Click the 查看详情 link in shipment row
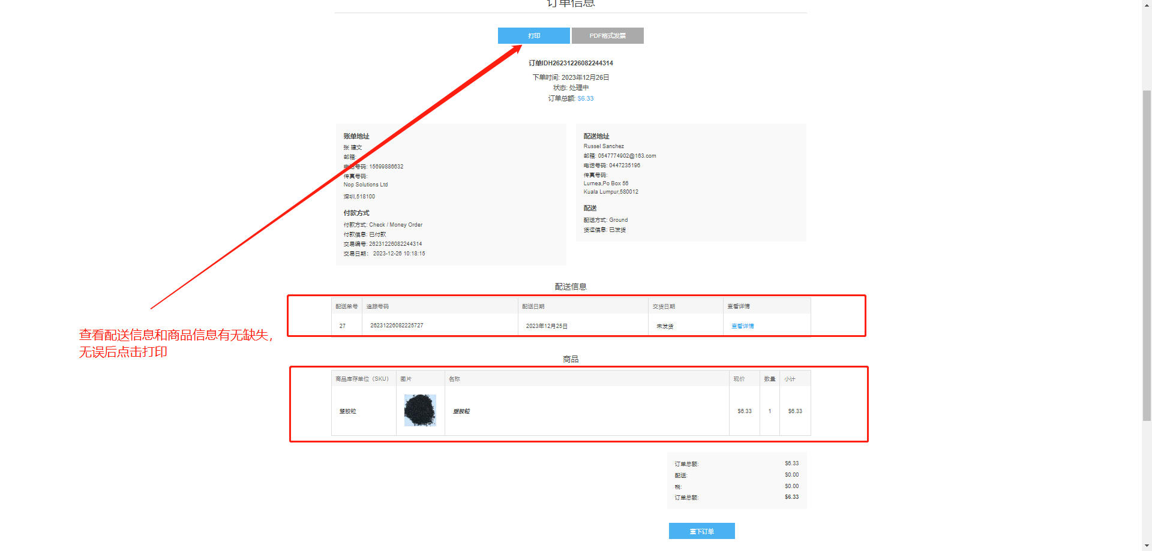 pos(742,326)
